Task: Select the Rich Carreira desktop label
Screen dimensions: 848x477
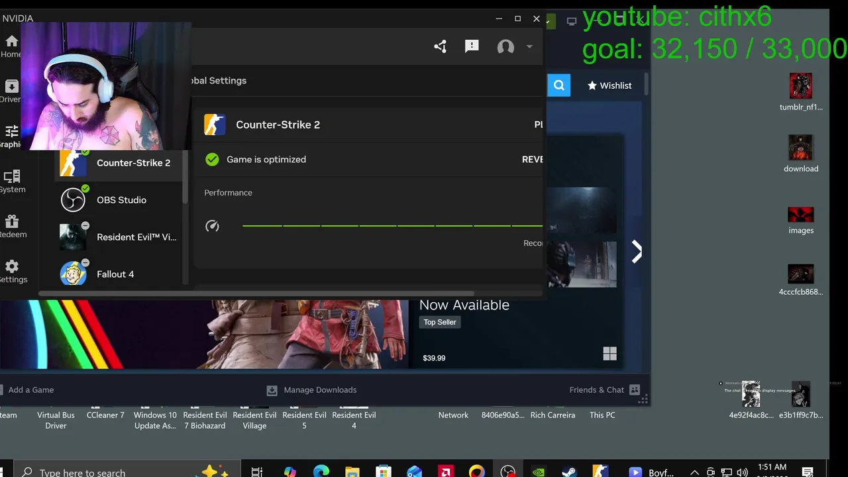Action: [553, 415]
